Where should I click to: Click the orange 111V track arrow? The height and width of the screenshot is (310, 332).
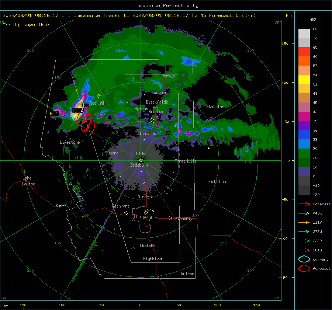pos(304,222)
